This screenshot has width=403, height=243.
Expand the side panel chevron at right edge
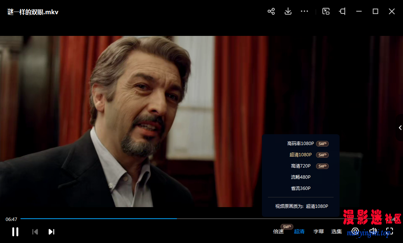click(400, 128)
